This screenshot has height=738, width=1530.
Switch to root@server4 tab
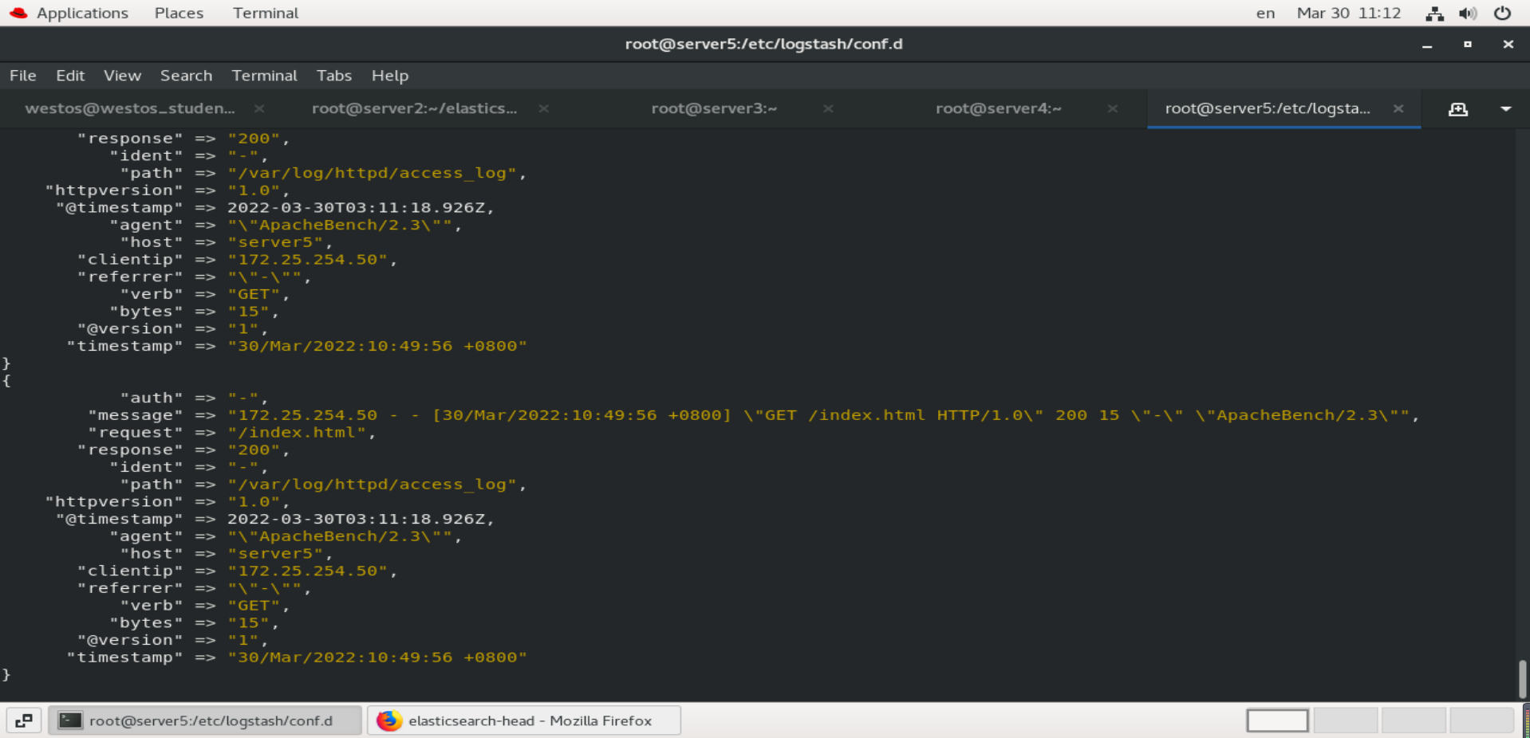tap(998, 108)
